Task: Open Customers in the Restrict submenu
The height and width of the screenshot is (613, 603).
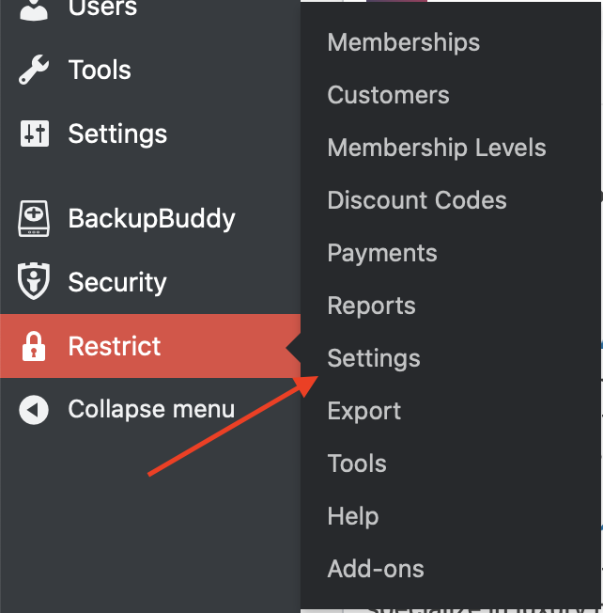Action: [388, 95]
